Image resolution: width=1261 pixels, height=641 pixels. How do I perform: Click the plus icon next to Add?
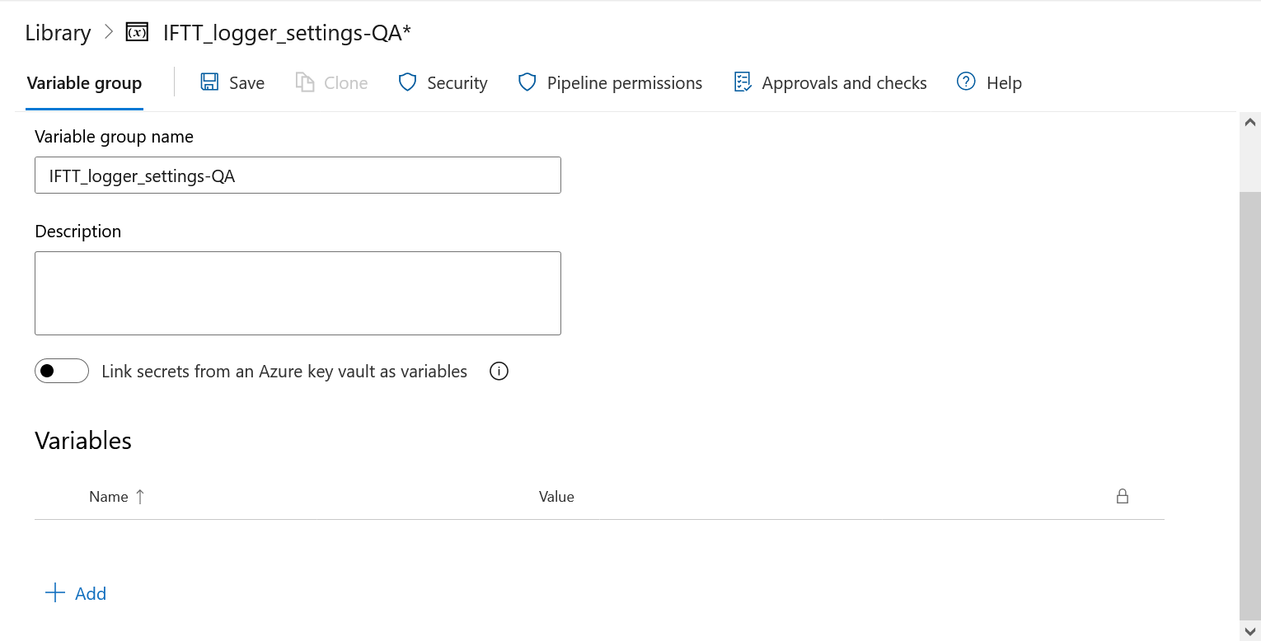coord(55,593)
